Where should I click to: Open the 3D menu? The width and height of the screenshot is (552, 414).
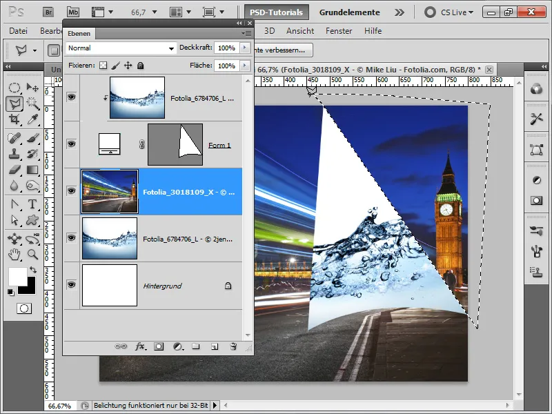[x=269, y=31]
